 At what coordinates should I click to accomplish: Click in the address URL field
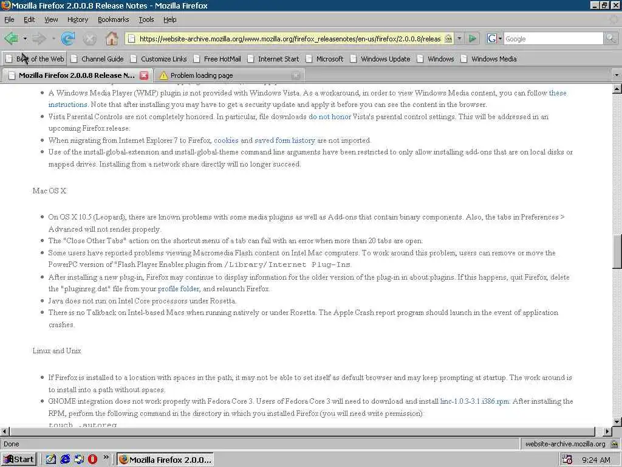coord(290,38)
